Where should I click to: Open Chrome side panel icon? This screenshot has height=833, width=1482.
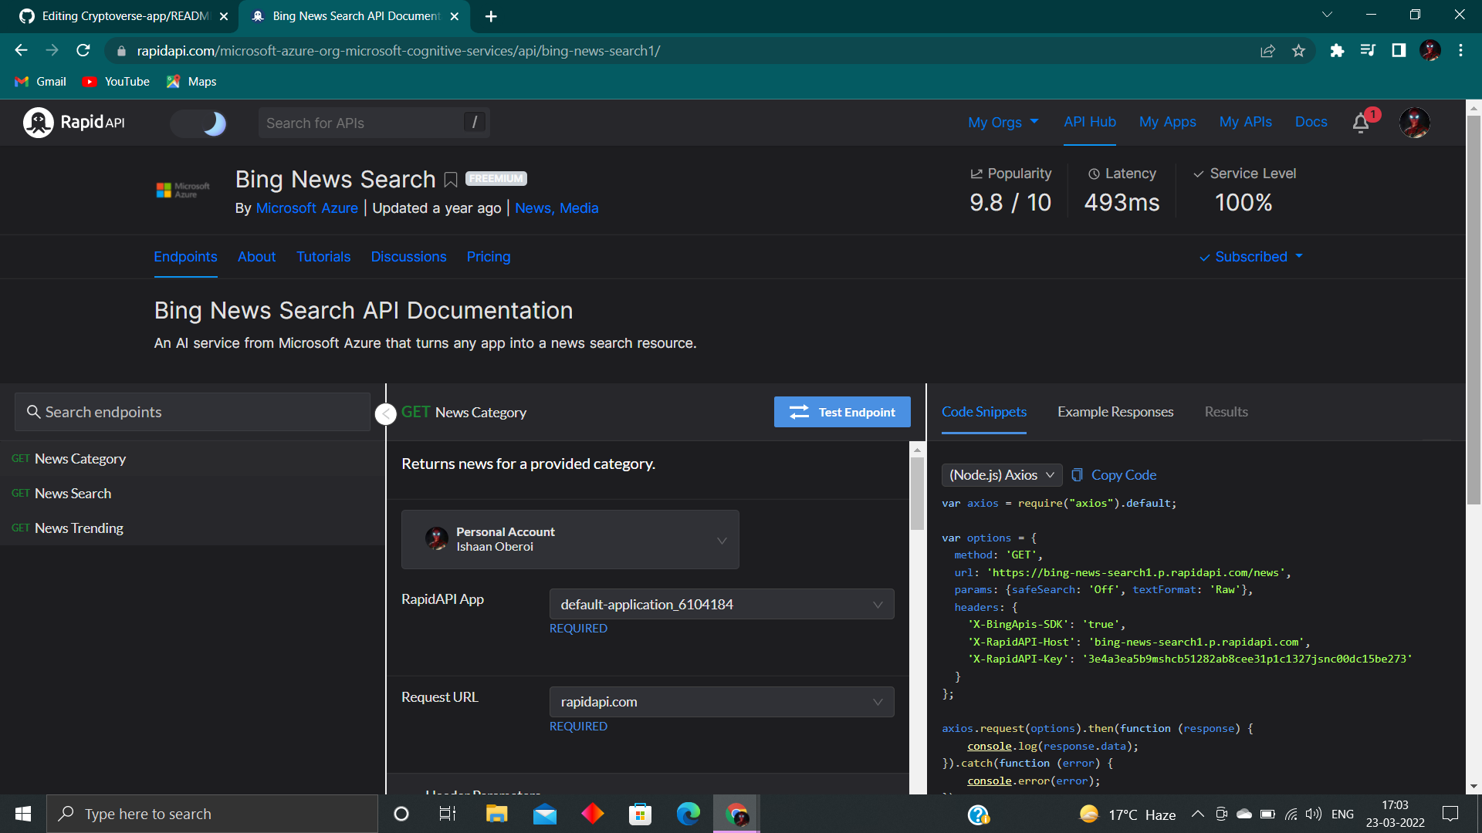pos(1399,51)
